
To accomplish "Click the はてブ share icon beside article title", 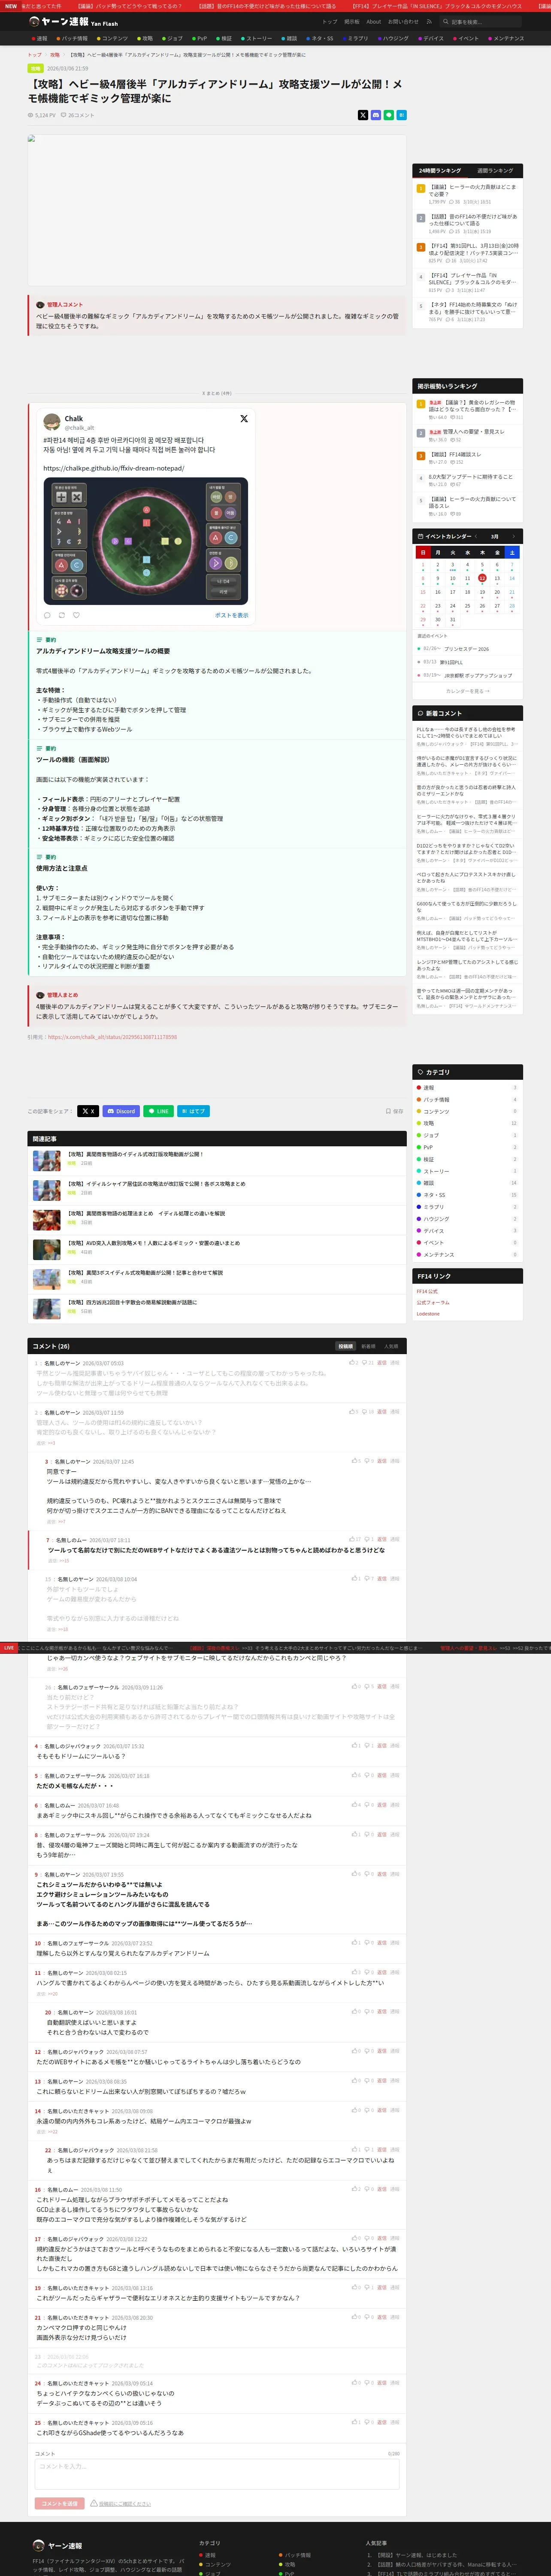I will point(402,115).
